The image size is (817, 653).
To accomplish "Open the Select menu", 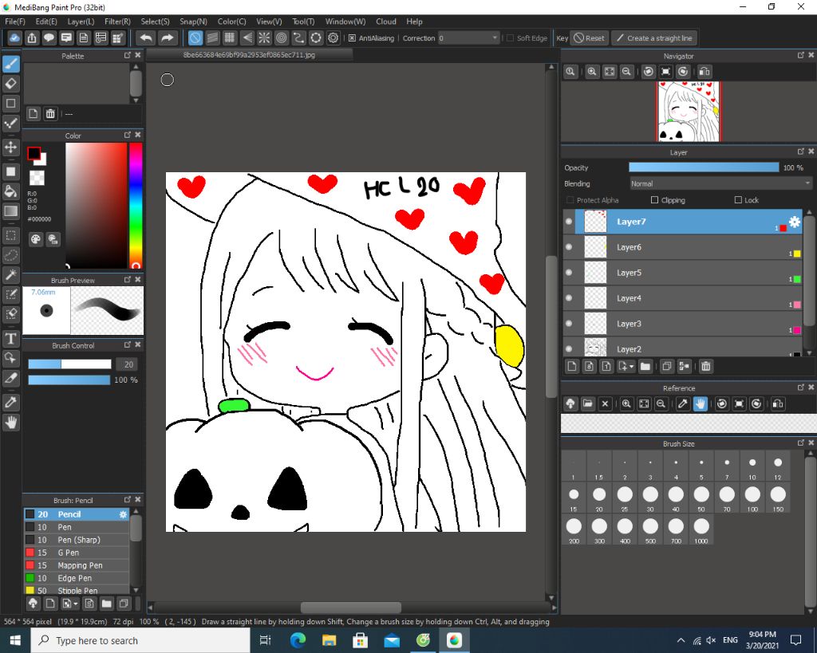I will click(x=156, y=22).
